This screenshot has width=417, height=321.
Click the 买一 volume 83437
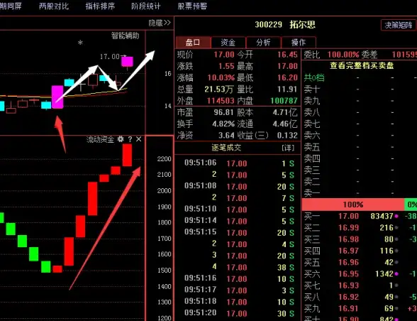point(382,216)
